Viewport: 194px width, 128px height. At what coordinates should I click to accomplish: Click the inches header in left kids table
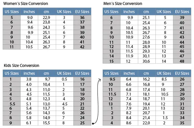pos(29,73)
